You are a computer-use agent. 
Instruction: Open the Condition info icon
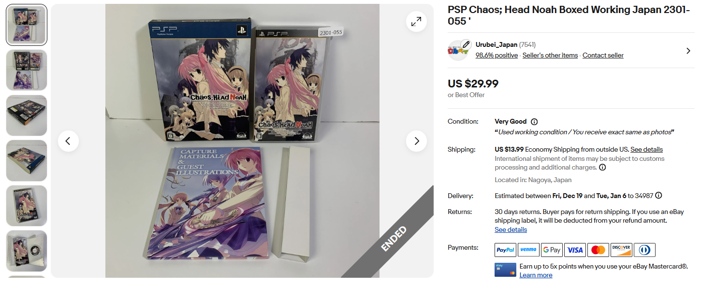pyautogui.click(x=534, y=122)
